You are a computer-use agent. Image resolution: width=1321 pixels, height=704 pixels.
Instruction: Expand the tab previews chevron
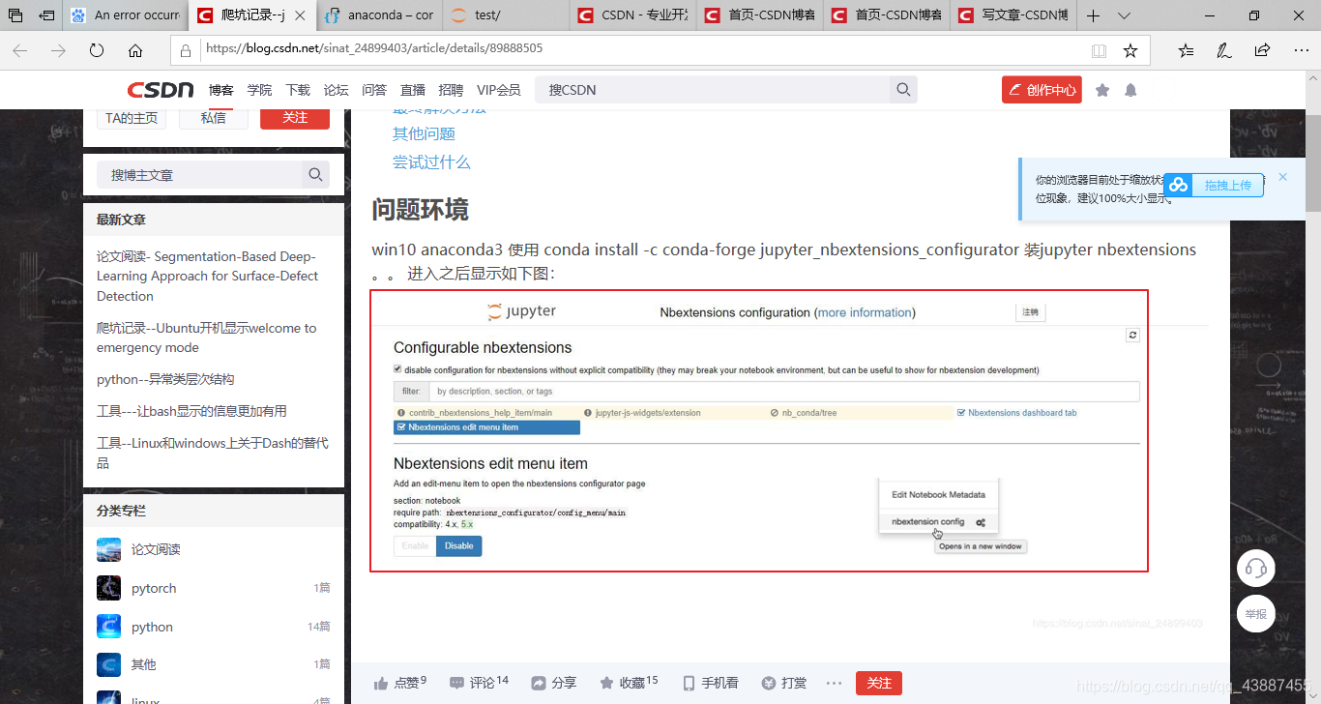tap(1124, 15)
